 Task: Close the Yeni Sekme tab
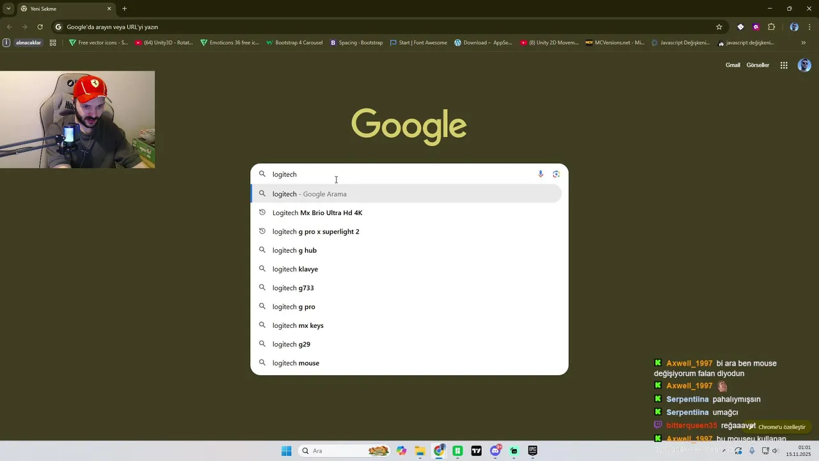coord(109,8)
